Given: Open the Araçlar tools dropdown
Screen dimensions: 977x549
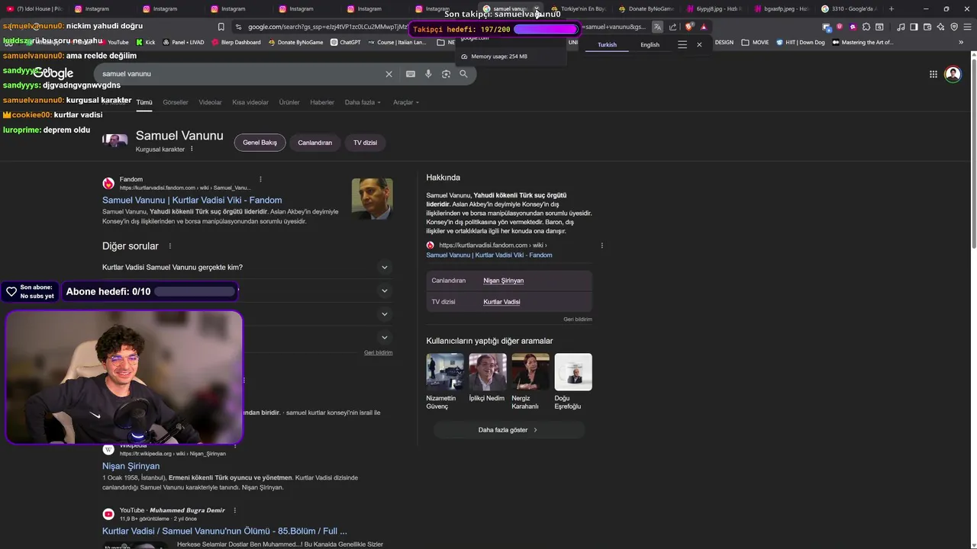Looking at the screenshot, I should coord(406,102).
